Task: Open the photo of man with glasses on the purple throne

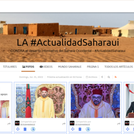Action: 95,101
